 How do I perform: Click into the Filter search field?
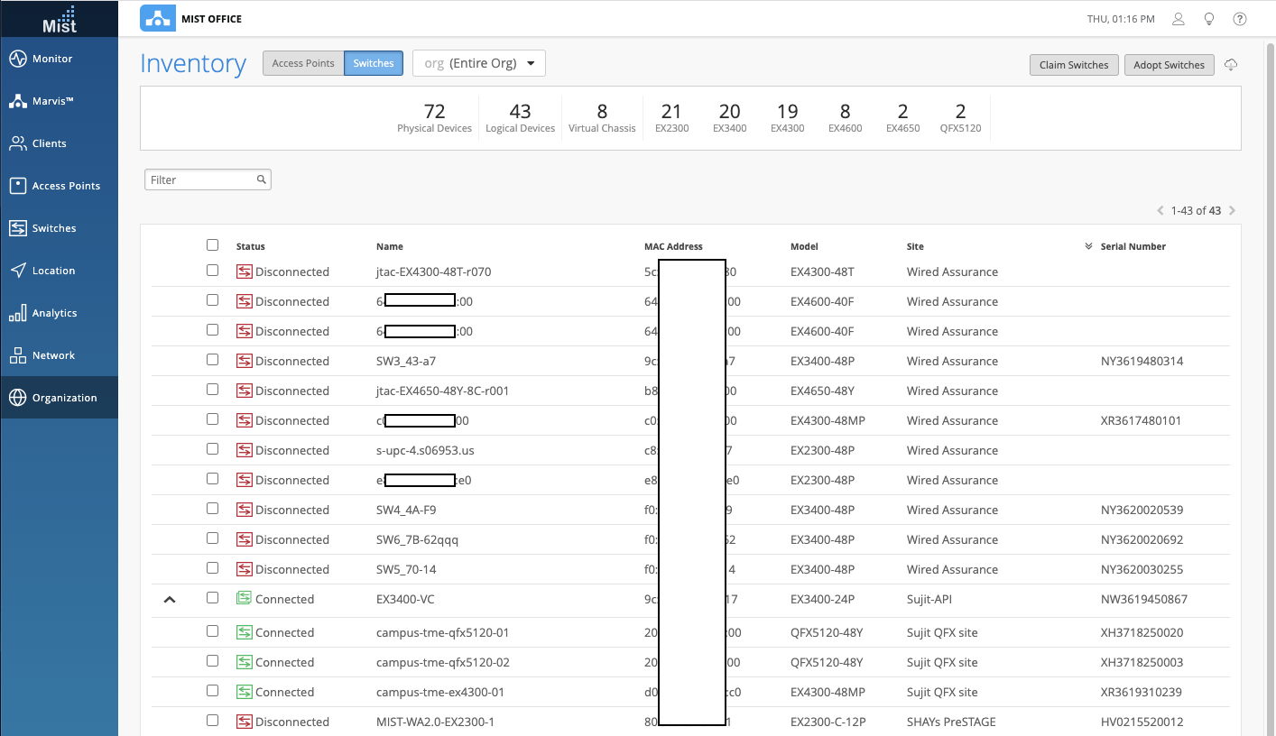[x=202, y=179]
